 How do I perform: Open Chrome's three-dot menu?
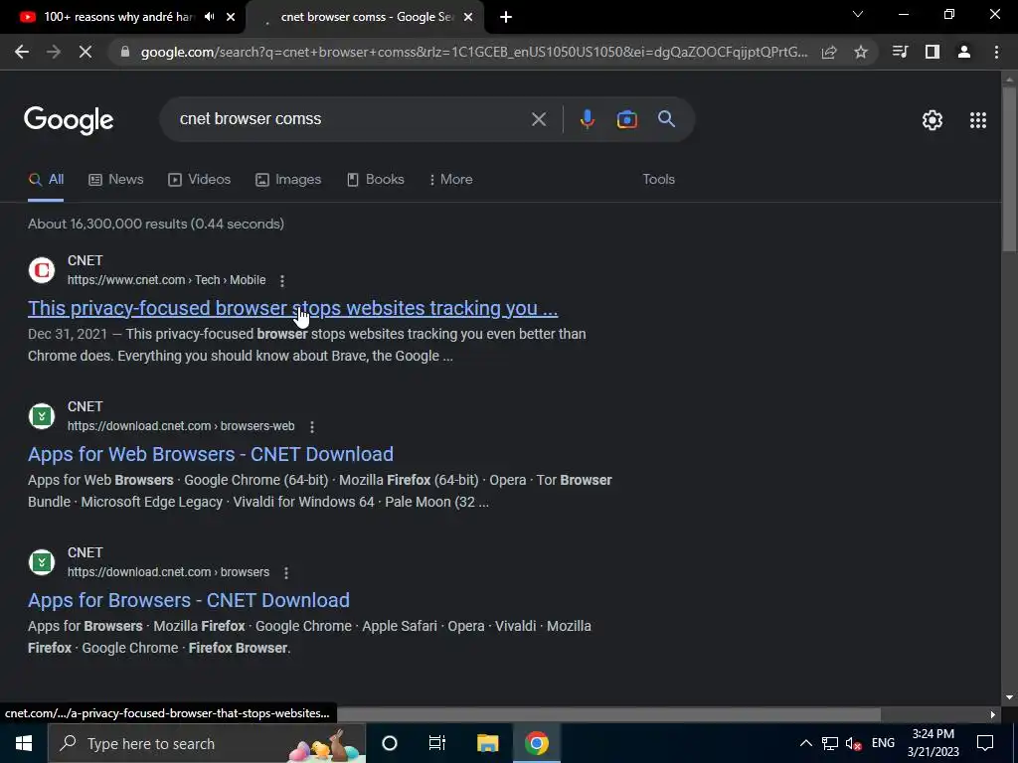pyautogui.click(x=996, y=52)
